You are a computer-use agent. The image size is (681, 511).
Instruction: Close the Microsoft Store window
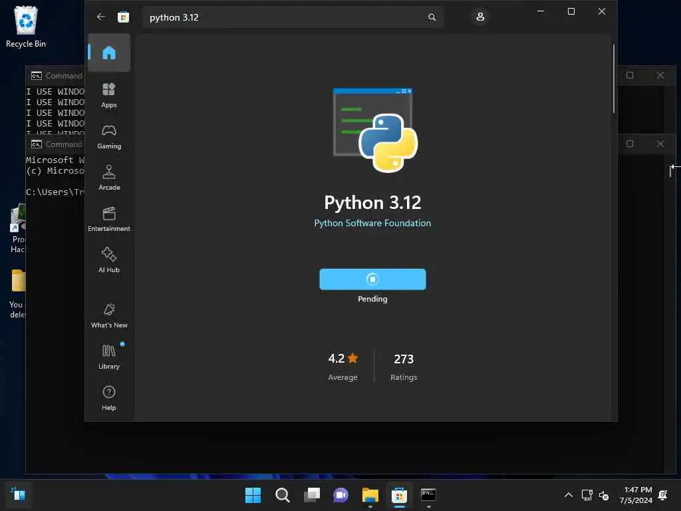[x=601, y=11]
